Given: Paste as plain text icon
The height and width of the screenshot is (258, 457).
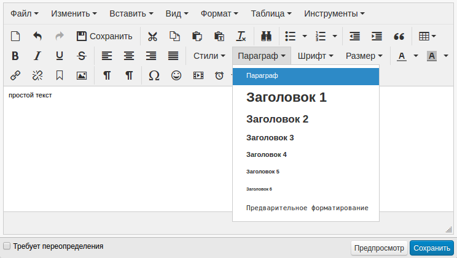Looking at the screenshot, I should point(219,36).
